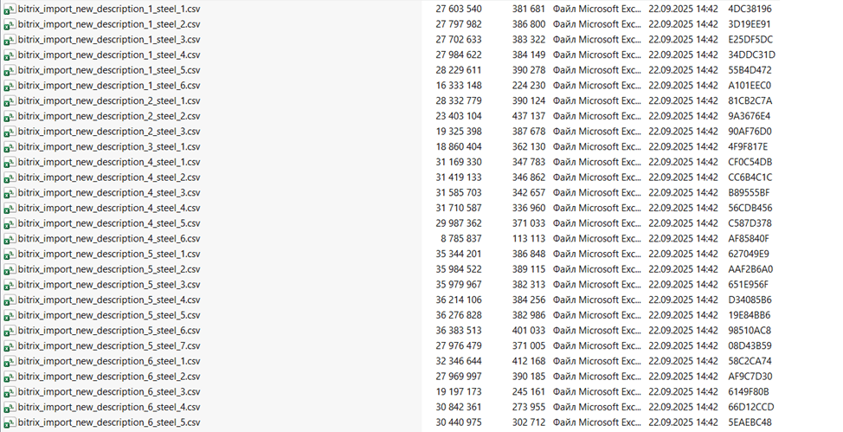Select bitrix_import_new_description_5_steel_4.csv file name

109,300
